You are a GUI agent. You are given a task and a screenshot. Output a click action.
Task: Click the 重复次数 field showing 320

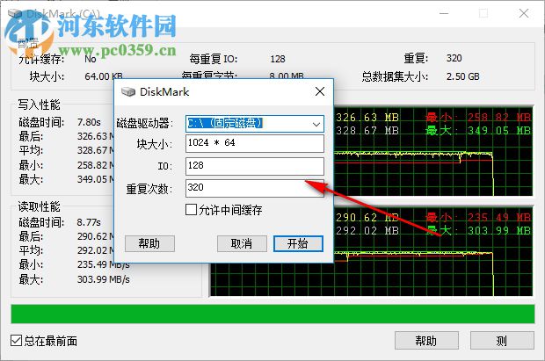tap(255, 188)
